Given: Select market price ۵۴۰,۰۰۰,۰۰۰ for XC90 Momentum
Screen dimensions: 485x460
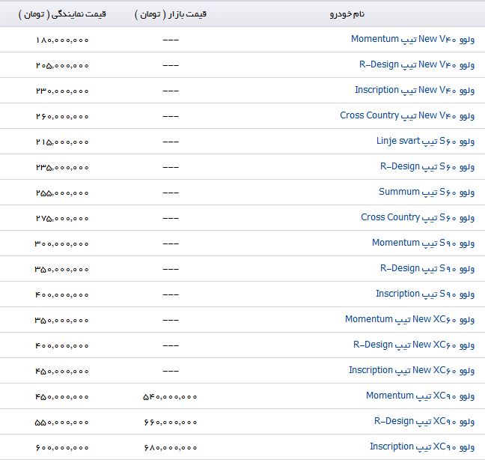Looking at the screenshot, I should tap(170, 397).
